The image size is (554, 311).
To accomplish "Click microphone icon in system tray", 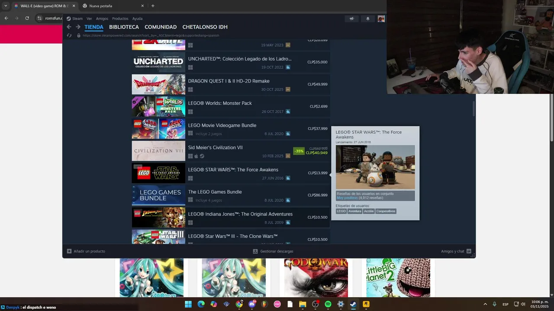I will 494,304.
